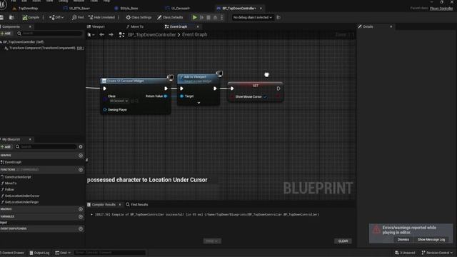Click the Stop simulation button
The image size is (457, 257).
pos(209,17)
